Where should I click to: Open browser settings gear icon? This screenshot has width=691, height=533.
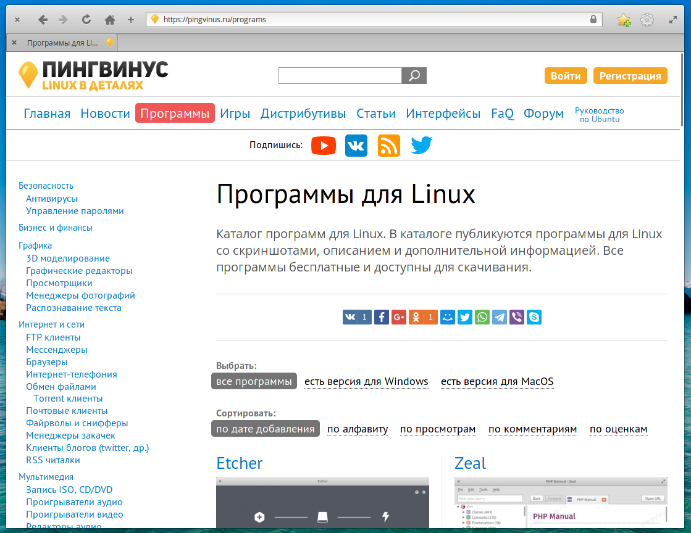click(647, 20)
